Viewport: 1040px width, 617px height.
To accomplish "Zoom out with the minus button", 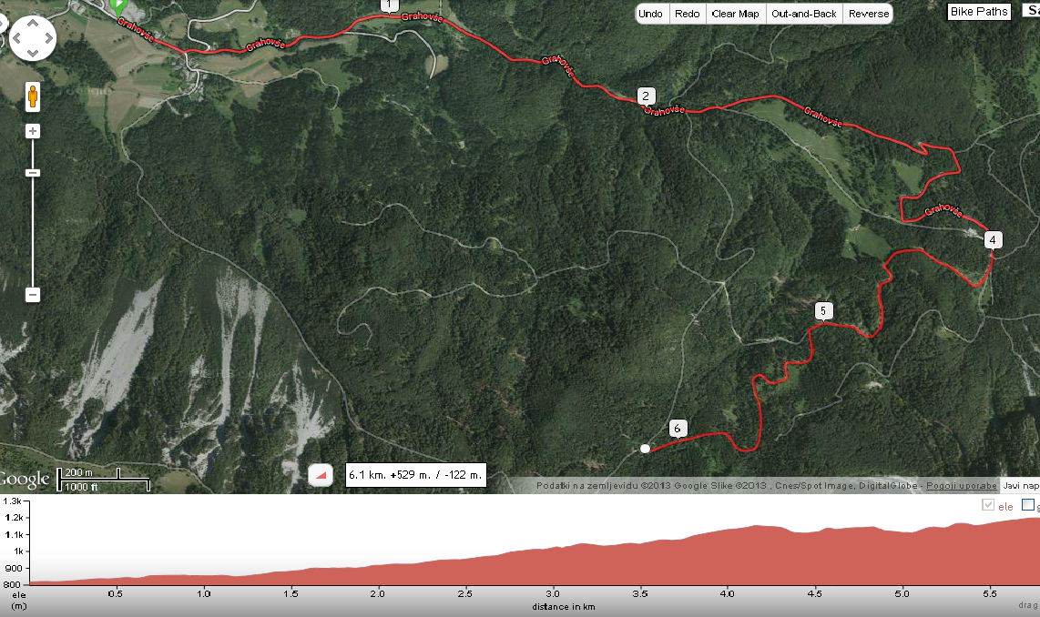I will (33, 295).
